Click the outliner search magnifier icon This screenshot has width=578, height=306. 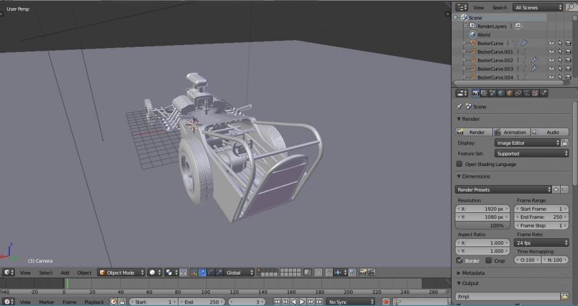[571, 8]
